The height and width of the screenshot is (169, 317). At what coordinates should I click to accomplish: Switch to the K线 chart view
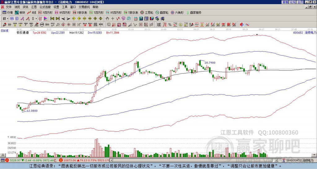coord(31,12)
